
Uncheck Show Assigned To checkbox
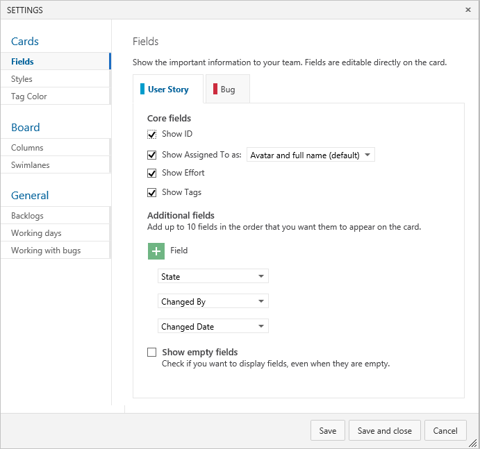(x=152, y=155)
